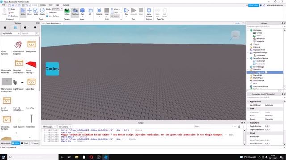Screen dimensions: 286x160
Task: Activate the Select tool
Action: click(23, 12)
